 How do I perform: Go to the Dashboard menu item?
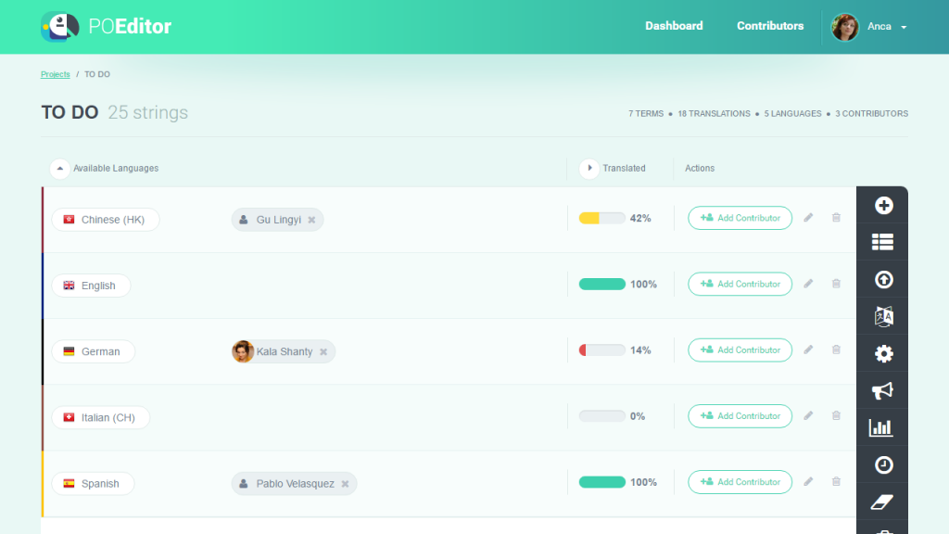point(674,26)
